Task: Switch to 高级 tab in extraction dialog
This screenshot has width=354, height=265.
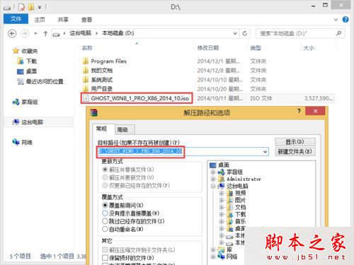Action: [x=122, y=129]
